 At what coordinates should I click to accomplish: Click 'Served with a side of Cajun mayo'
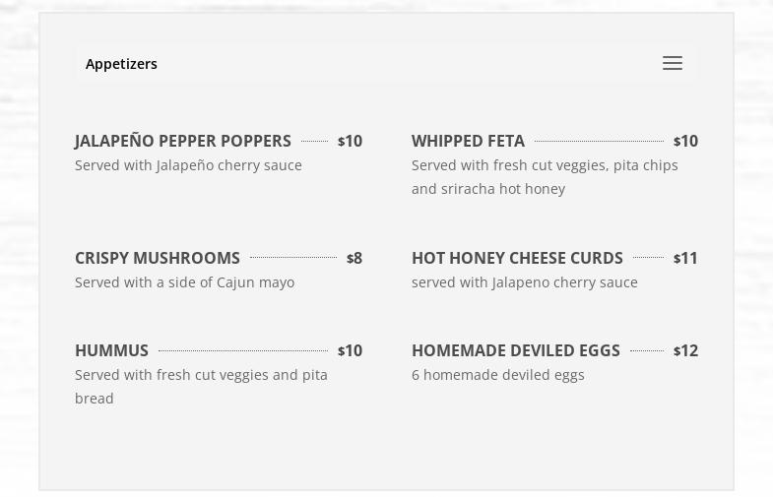[x=184, y=282]
